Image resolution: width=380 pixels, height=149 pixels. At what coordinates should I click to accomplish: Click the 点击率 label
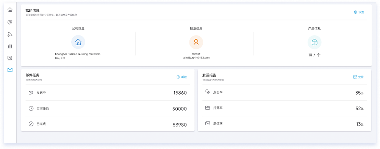[x=218, y=92]
